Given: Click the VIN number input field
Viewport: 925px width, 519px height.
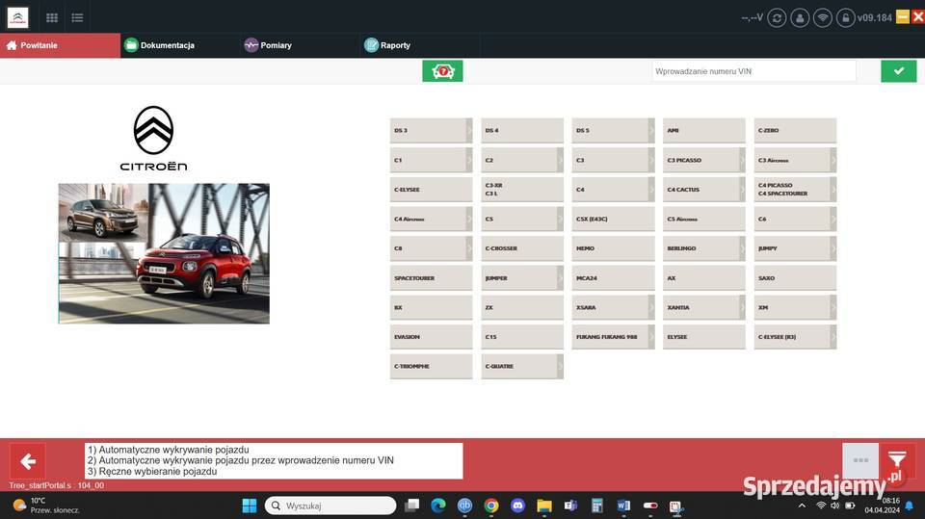Looking at the screenshot, I should click(753, 71).
